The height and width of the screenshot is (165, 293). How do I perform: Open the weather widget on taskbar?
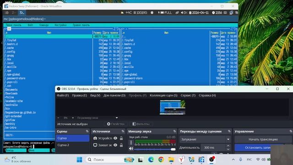tap(18, 159)
